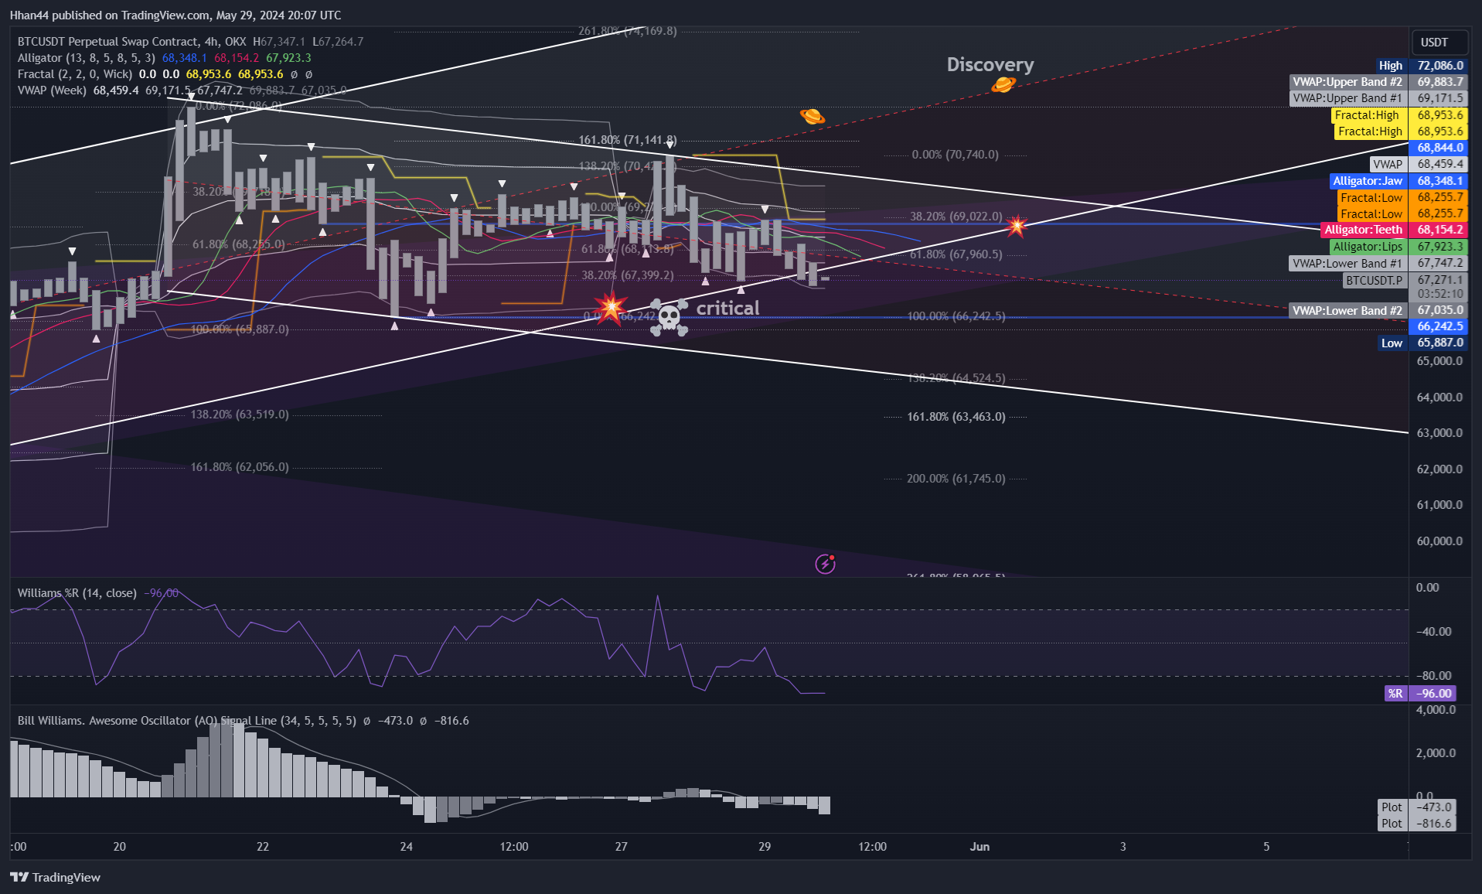
Task: Click the VWAP:Lower Band #1 price label
Action: pos(1378,263)
